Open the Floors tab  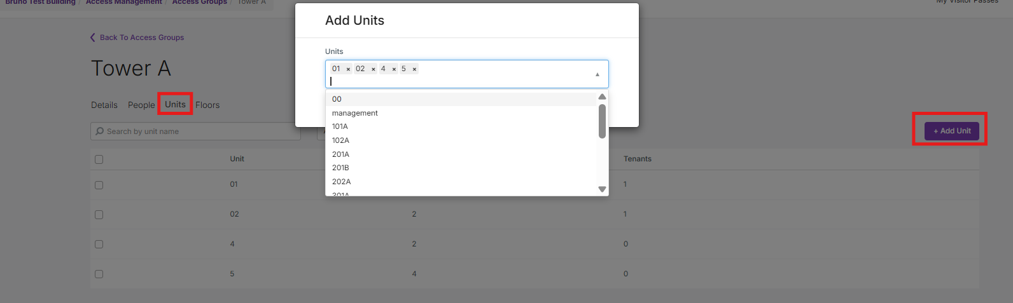click(x=207, y=105)
